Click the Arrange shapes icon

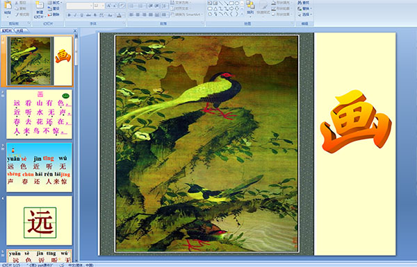(250, 6)
